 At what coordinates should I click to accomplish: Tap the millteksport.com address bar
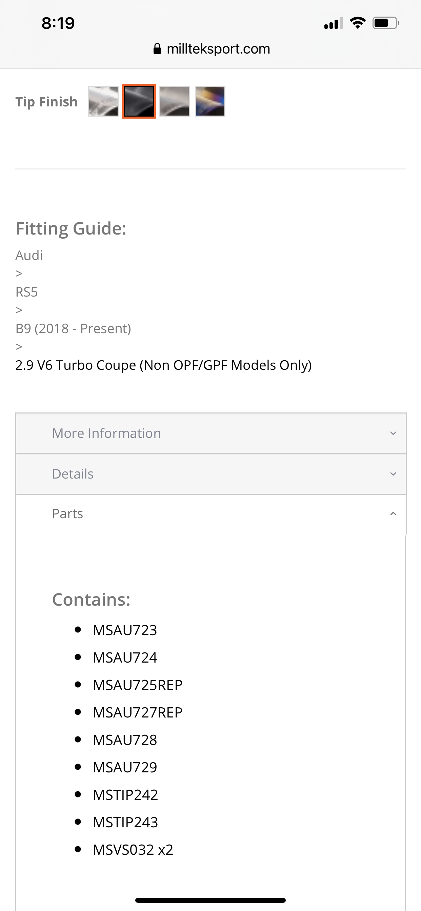tap(218, 49)
